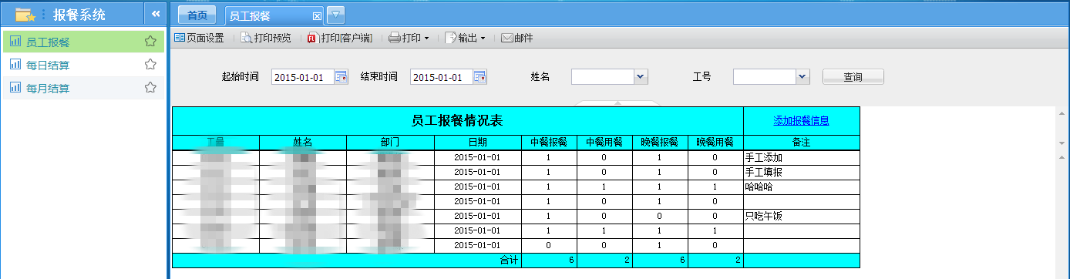1070x279 pixels.
Task: Collapse the 报餐系统 sidebar panel
Action: tap(155, 14)
